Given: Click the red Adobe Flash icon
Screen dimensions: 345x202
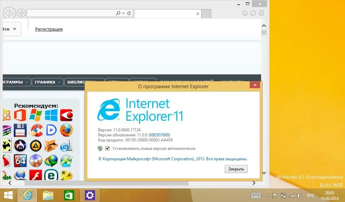Looking at the screenshot, I should click(35, 175).
